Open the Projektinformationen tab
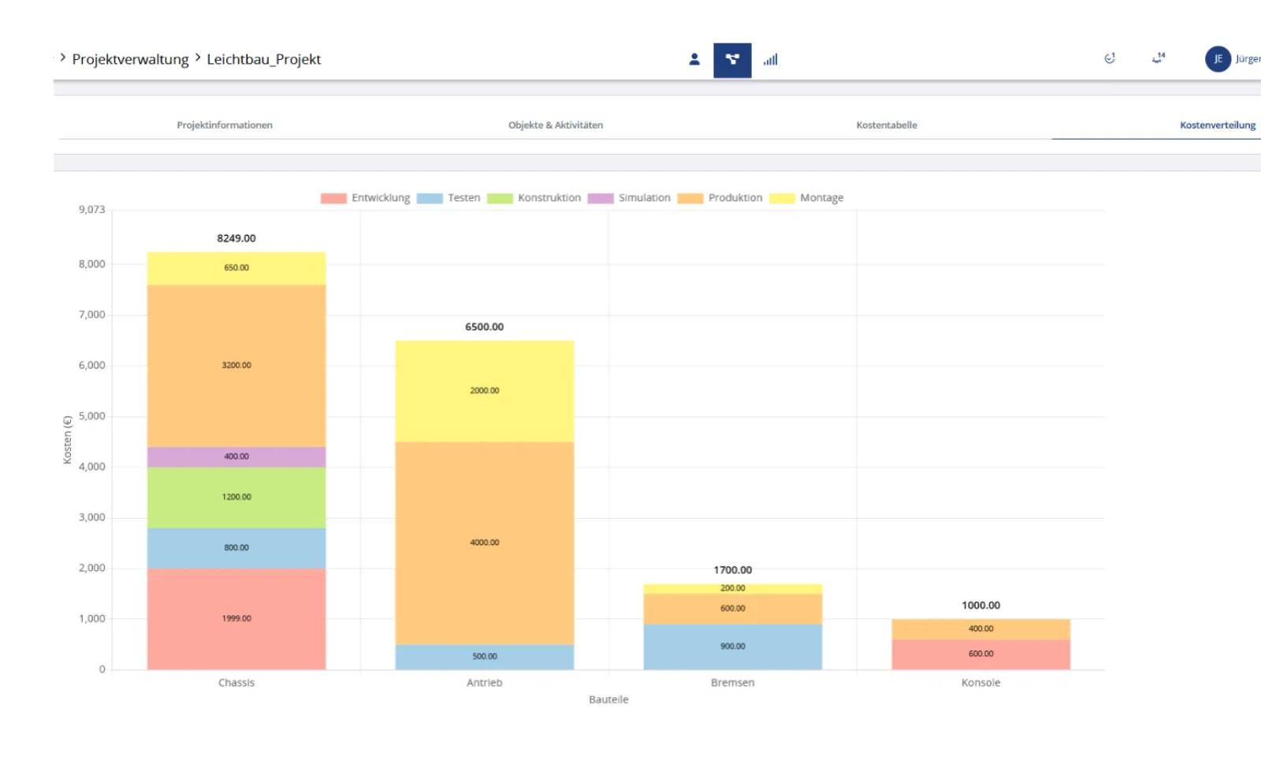1261x757 pixels. (225, 125)
